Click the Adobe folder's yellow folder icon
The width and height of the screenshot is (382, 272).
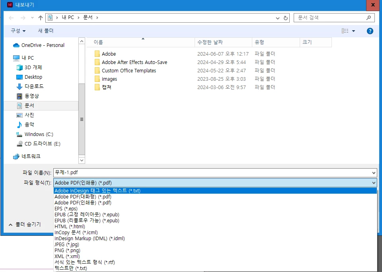pos(97,54)
